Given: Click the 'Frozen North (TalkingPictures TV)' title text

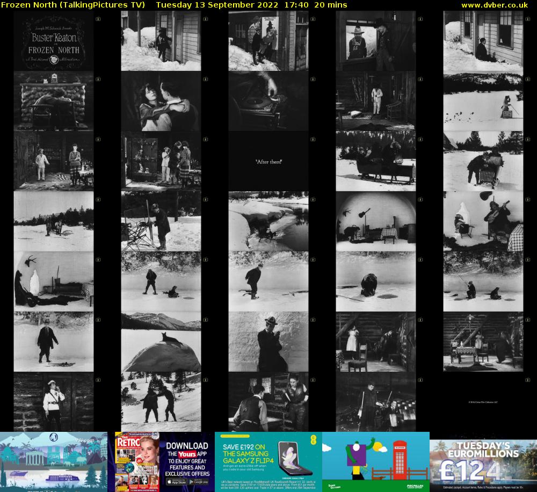Looking at the screenshot, I should click(x=73, y=5).
